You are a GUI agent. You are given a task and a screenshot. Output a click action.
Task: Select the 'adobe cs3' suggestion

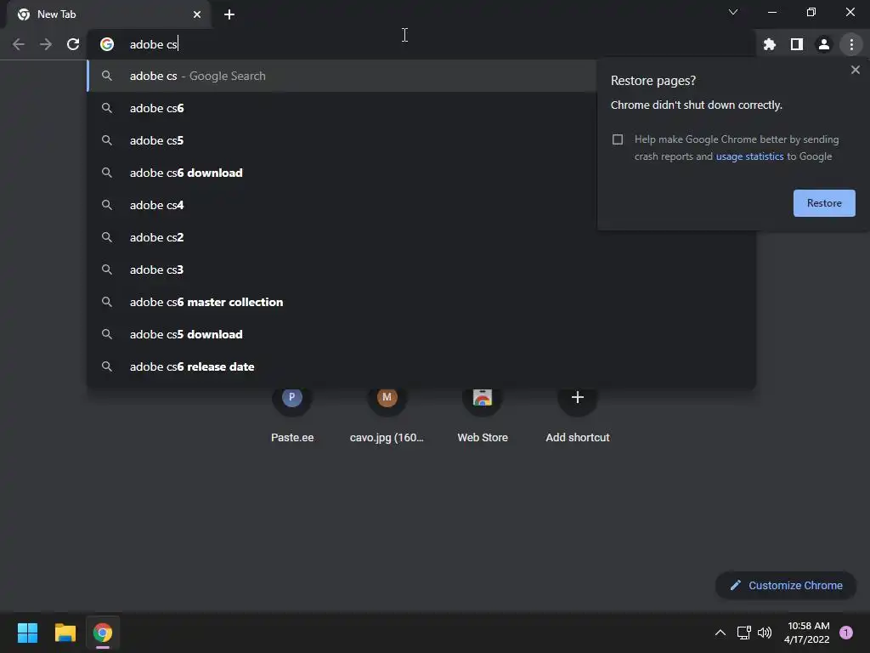tap(421, 270)
